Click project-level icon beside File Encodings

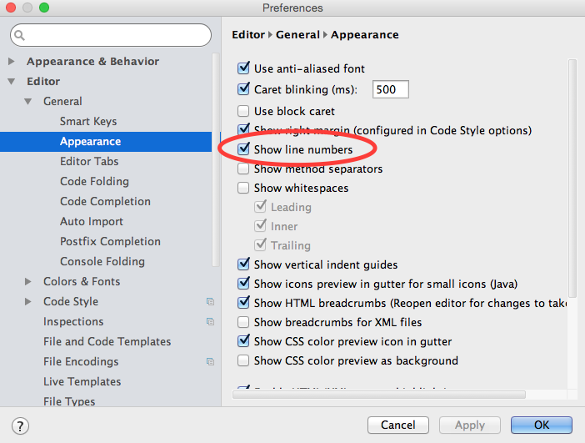pyautogui.click(x=210, y=362)
